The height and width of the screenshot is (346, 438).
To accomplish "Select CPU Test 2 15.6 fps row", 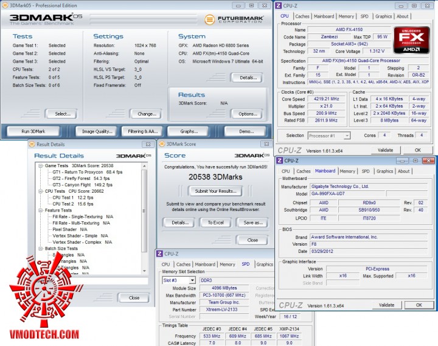I will click(x=72, y=204).
